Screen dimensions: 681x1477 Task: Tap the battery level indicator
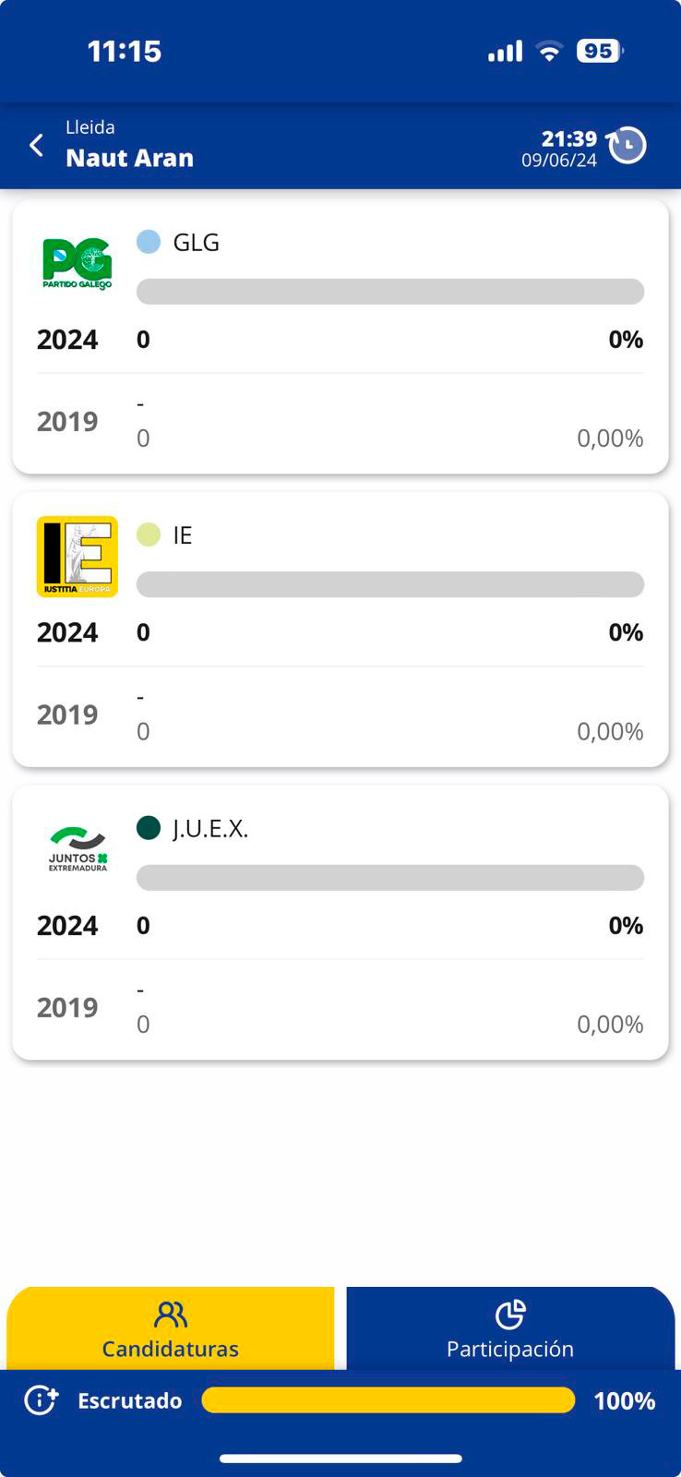[599, 52]
